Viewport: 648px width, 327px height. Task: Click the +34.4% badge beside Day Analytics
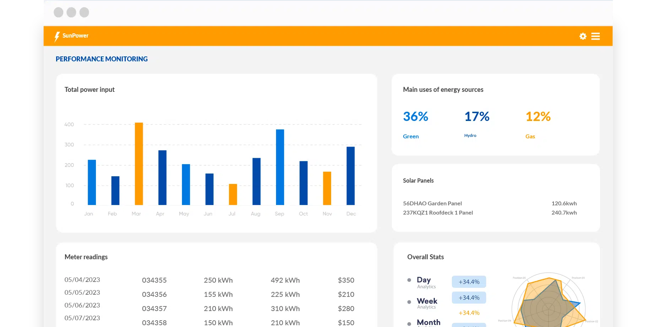[469, 282]
